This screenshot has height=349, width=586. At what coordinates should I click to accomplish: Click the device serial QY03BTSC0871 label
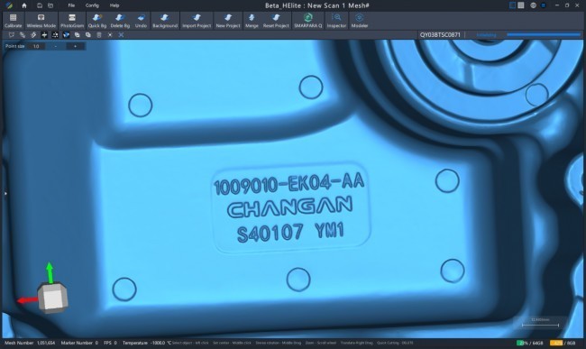click(440, 35)
